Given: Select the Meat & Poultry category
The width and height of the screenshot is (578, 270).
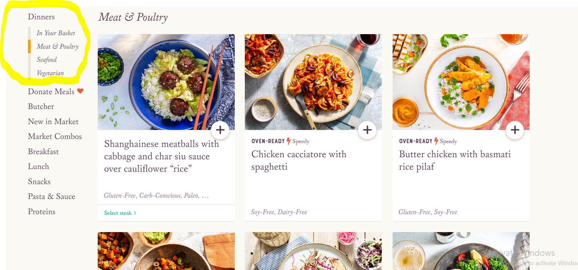Looking at the screenshot, I should pyautogui.click(x=58, y=46).
